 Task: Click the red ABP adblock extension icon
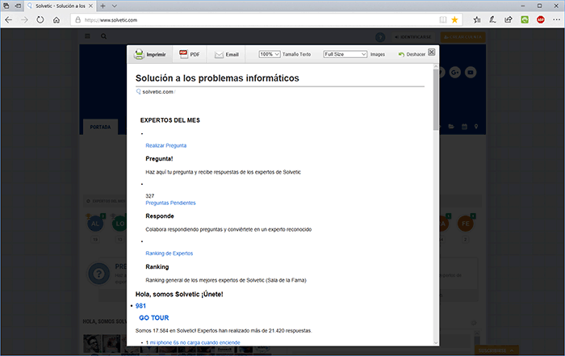click(541, 20)
